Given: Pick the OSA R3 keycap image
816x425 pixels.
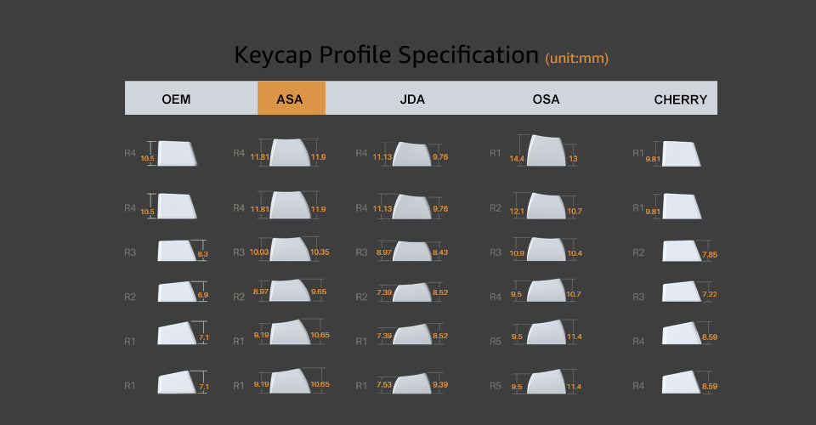Looking at the screenshot, I should point(547,250).
